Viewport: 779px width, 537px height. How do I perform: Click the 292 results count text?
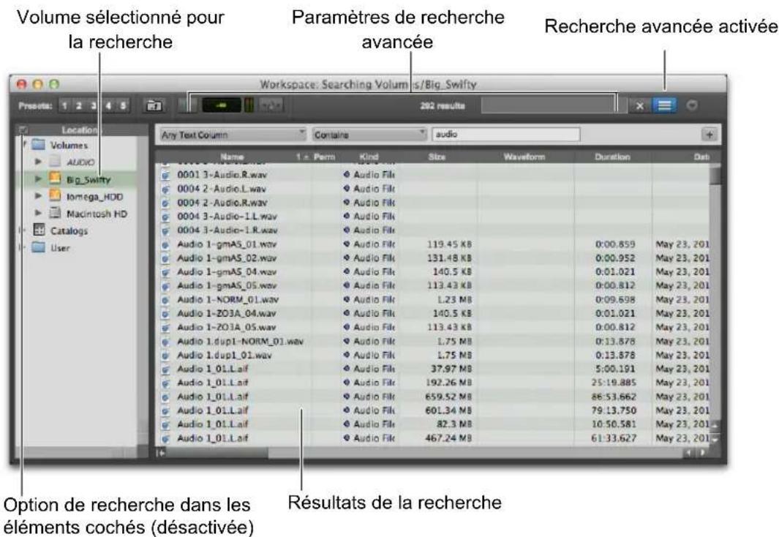[442, 106]
